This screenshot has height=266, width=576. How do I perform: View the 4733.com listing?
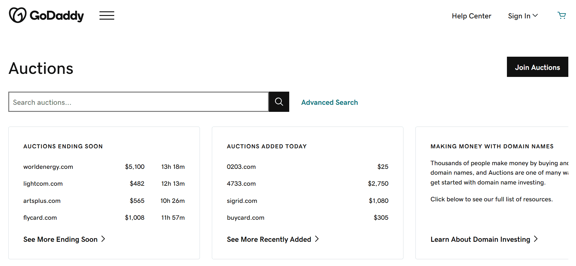coord(241,184)
